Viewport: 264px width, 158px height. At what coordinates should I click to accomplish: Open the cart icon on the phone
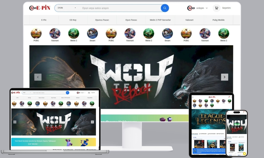(243, 112)
